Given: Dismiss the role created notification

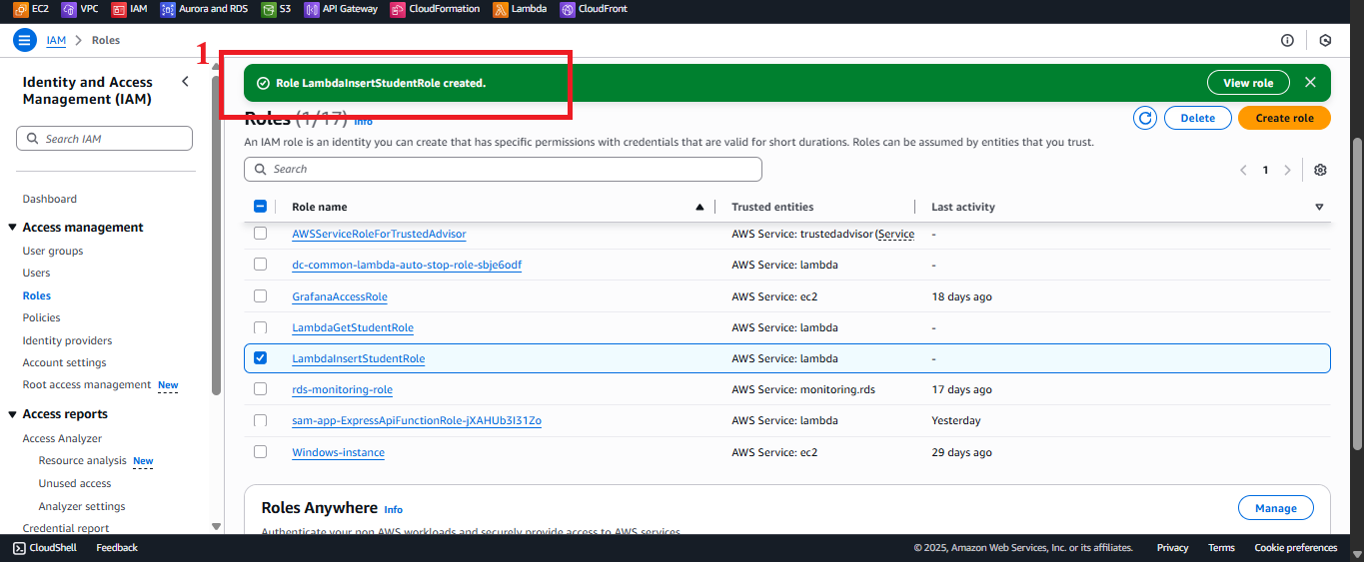Looking at the screenshot, I should (x=1310, y=82).
